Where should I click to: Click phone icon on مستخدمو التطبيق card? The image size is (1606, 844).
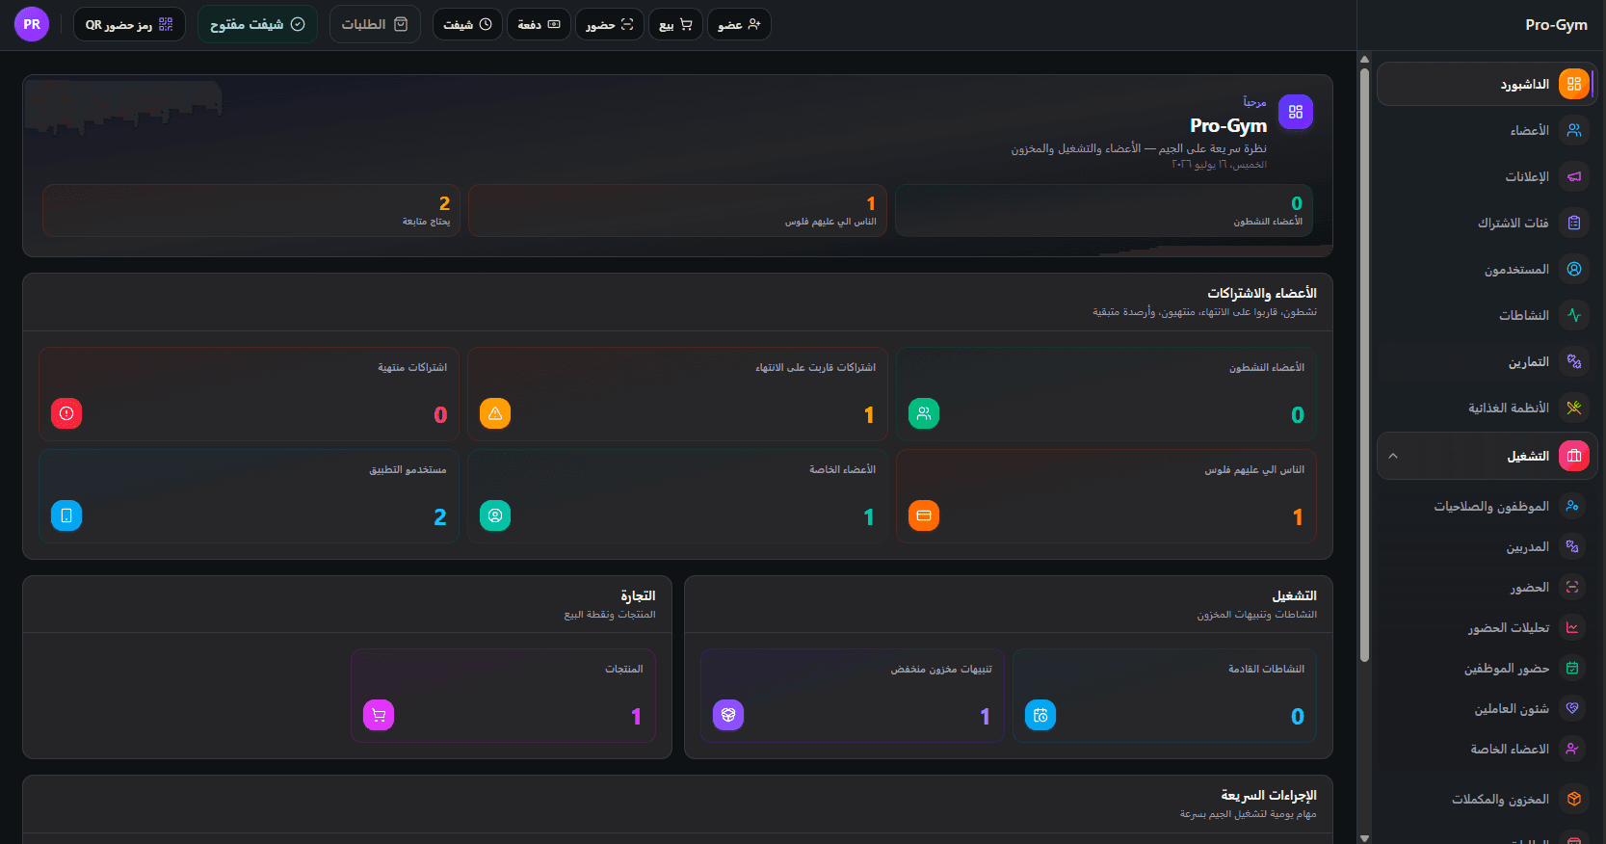[x=66, y=515]
